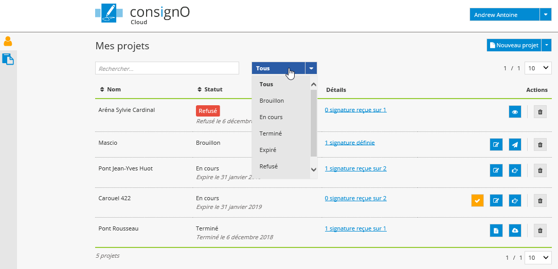The image size is (558, 269).
Task: Open the top page size dropdown showing 10
Action: [538, 68]
